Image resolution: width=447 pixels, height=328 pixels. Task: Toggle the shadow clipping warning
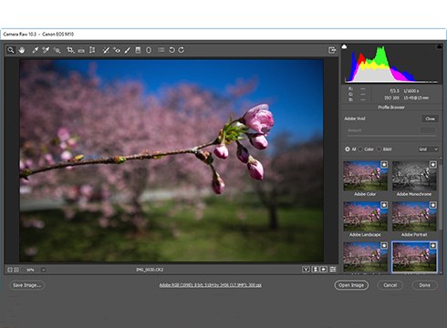344,46
